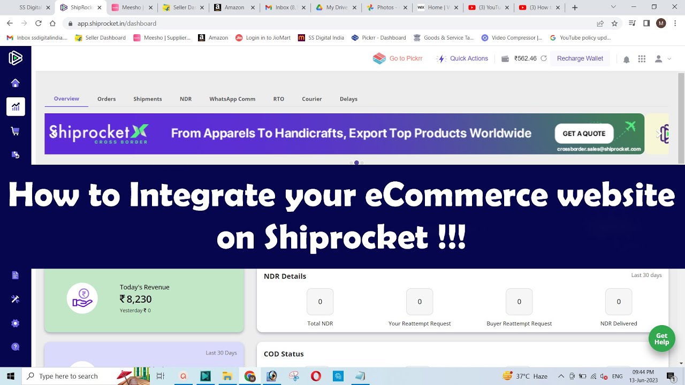This screenshot has height=385, width=685.
Task: Click Your Reattempt Request count box
Action: [420, 302]
